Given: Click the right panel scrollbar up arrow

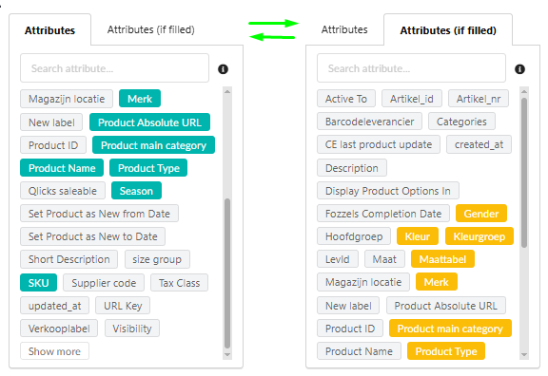Looking at the screenshot, I should point(524,92).
